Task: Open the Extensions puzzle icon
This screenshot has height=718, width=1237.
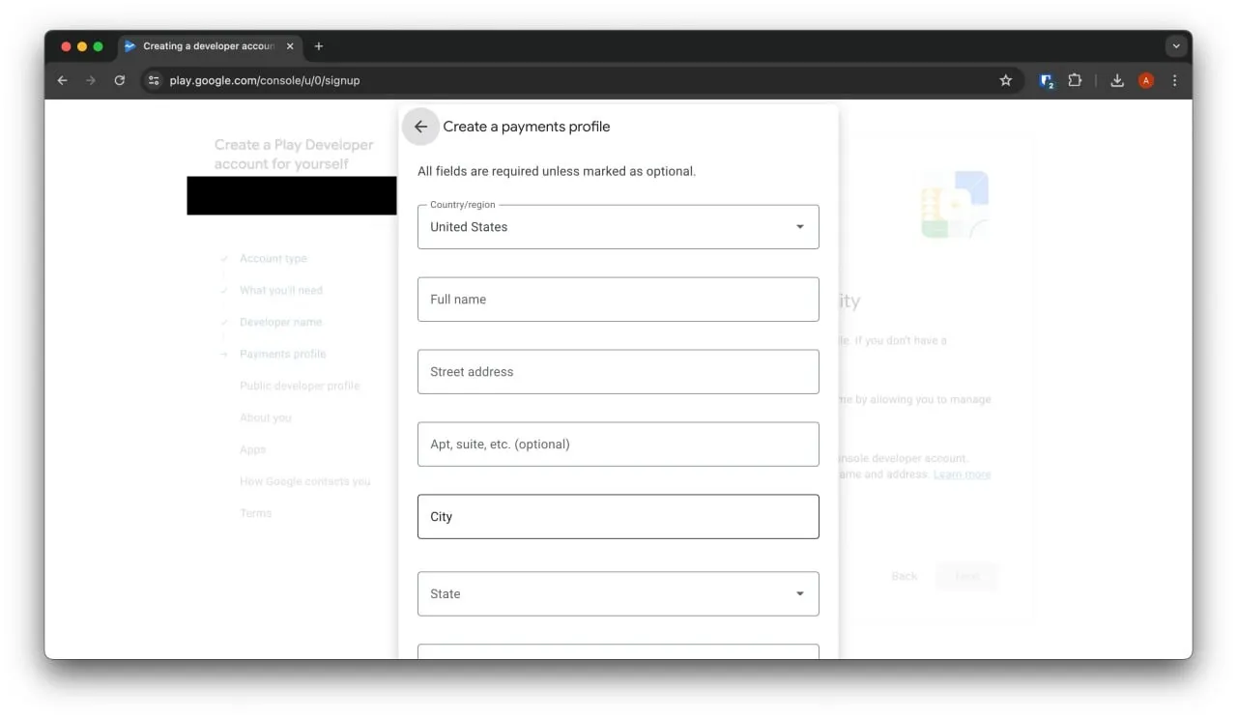Action: point(1075,80)
